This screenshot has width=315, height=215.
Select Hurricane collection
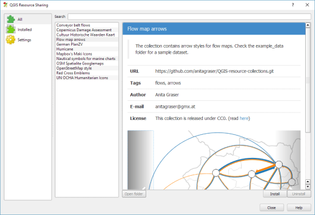point(87,49)
